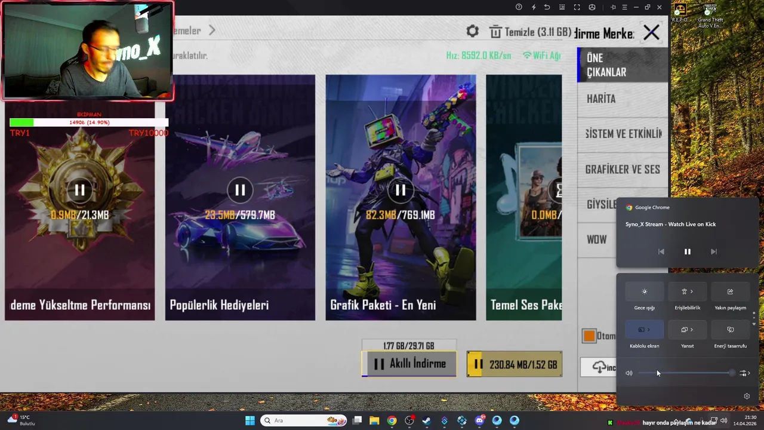Toggle Gece ışığı quick setting
The image size is (764, 430).
click(644, 291)
